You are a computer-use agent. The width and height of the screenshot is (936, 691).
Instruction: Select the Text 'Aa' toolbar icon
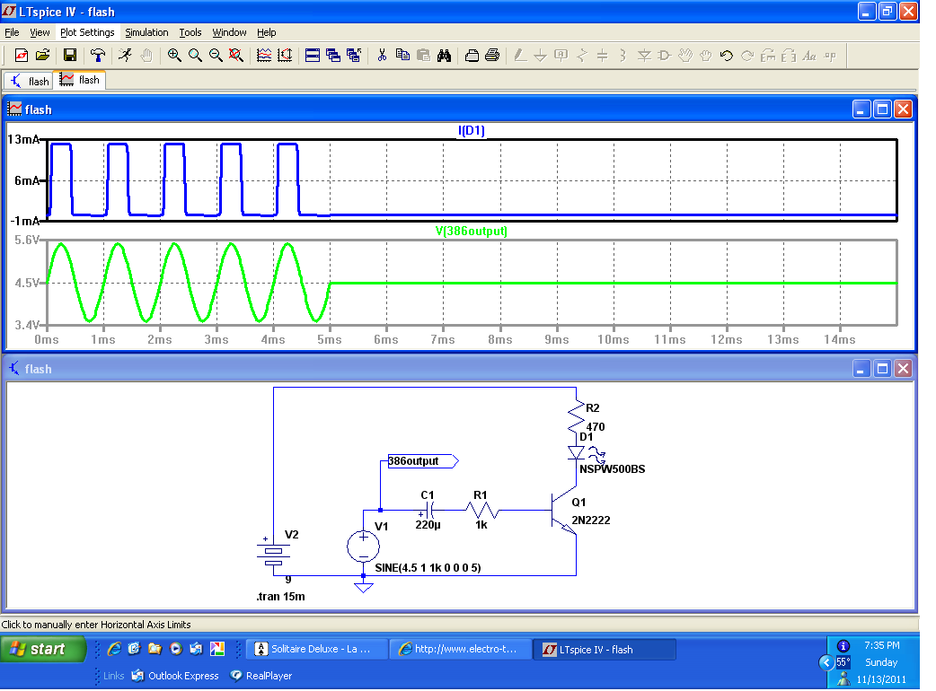[x=809, y=56]
